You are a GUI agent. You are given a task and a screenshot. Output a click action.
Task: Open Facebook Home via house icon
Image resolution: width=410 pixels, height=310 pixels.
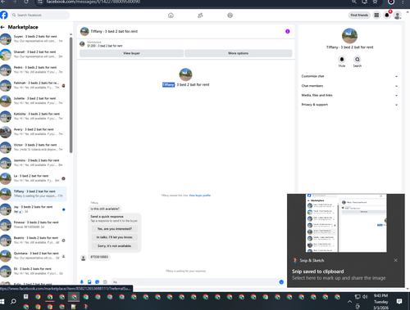[x=171, y=16]
